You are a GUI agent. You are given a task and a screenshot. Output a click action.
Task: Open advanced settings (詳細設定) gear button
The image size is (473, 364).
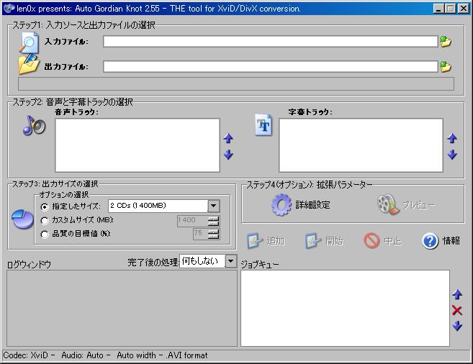coord(300,205)
